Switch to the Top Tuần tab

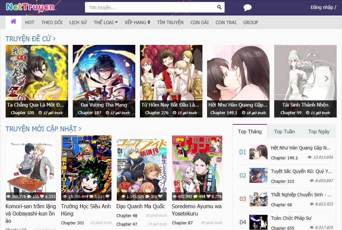pos(284,131)
